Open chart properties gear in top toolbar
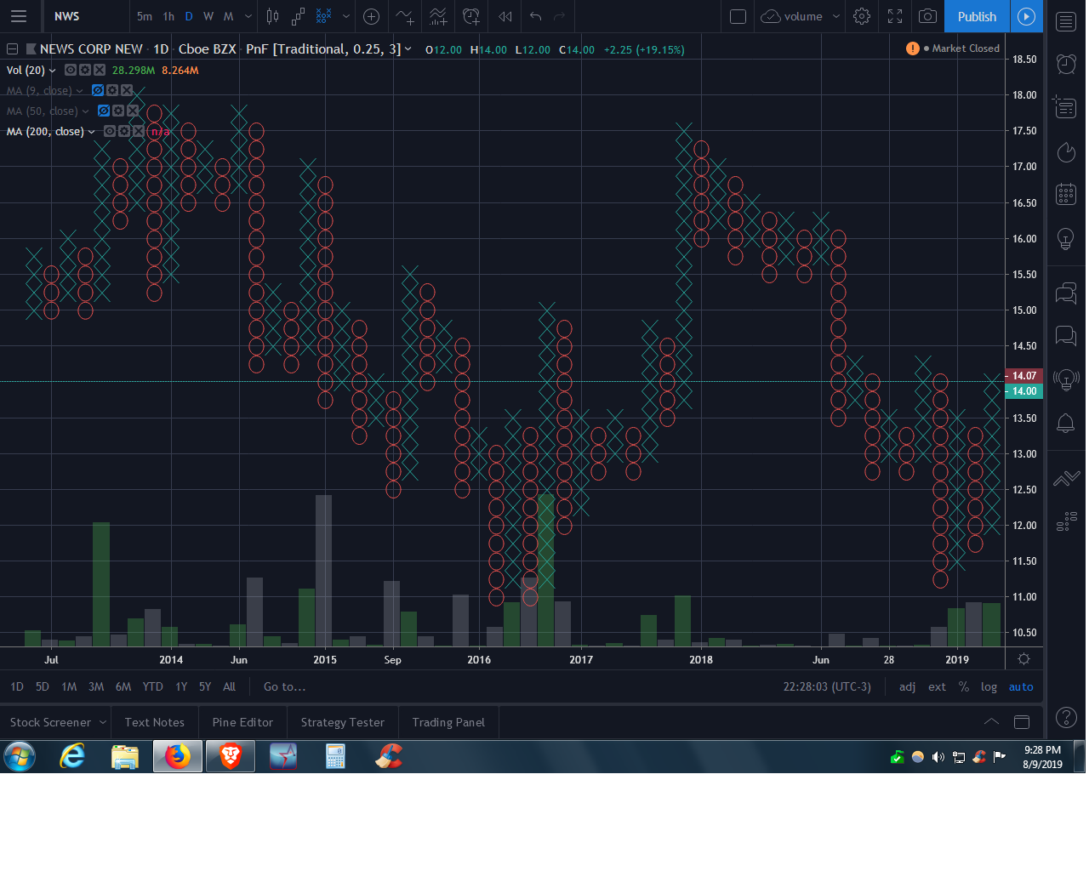1089x871 pixels. (862, 16)
